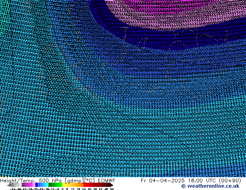Screen dimensions: 246x190
Task: Click the dark brown right arrow of color scale
Action: pyautogui.click(x=111, y=185)
